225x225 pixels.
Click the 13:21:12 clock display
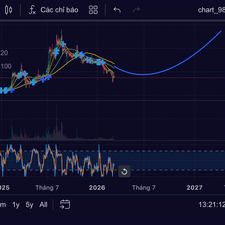click(211, 204)
